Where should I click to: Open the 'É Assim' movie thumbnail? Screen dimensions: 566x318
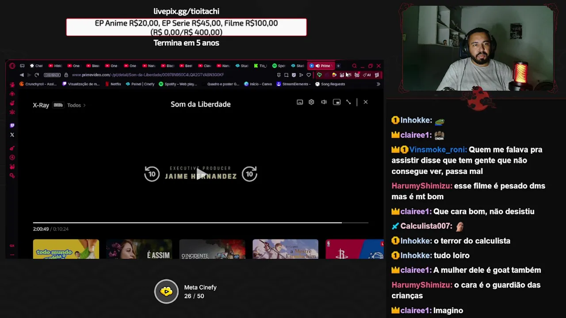(139, 249)
